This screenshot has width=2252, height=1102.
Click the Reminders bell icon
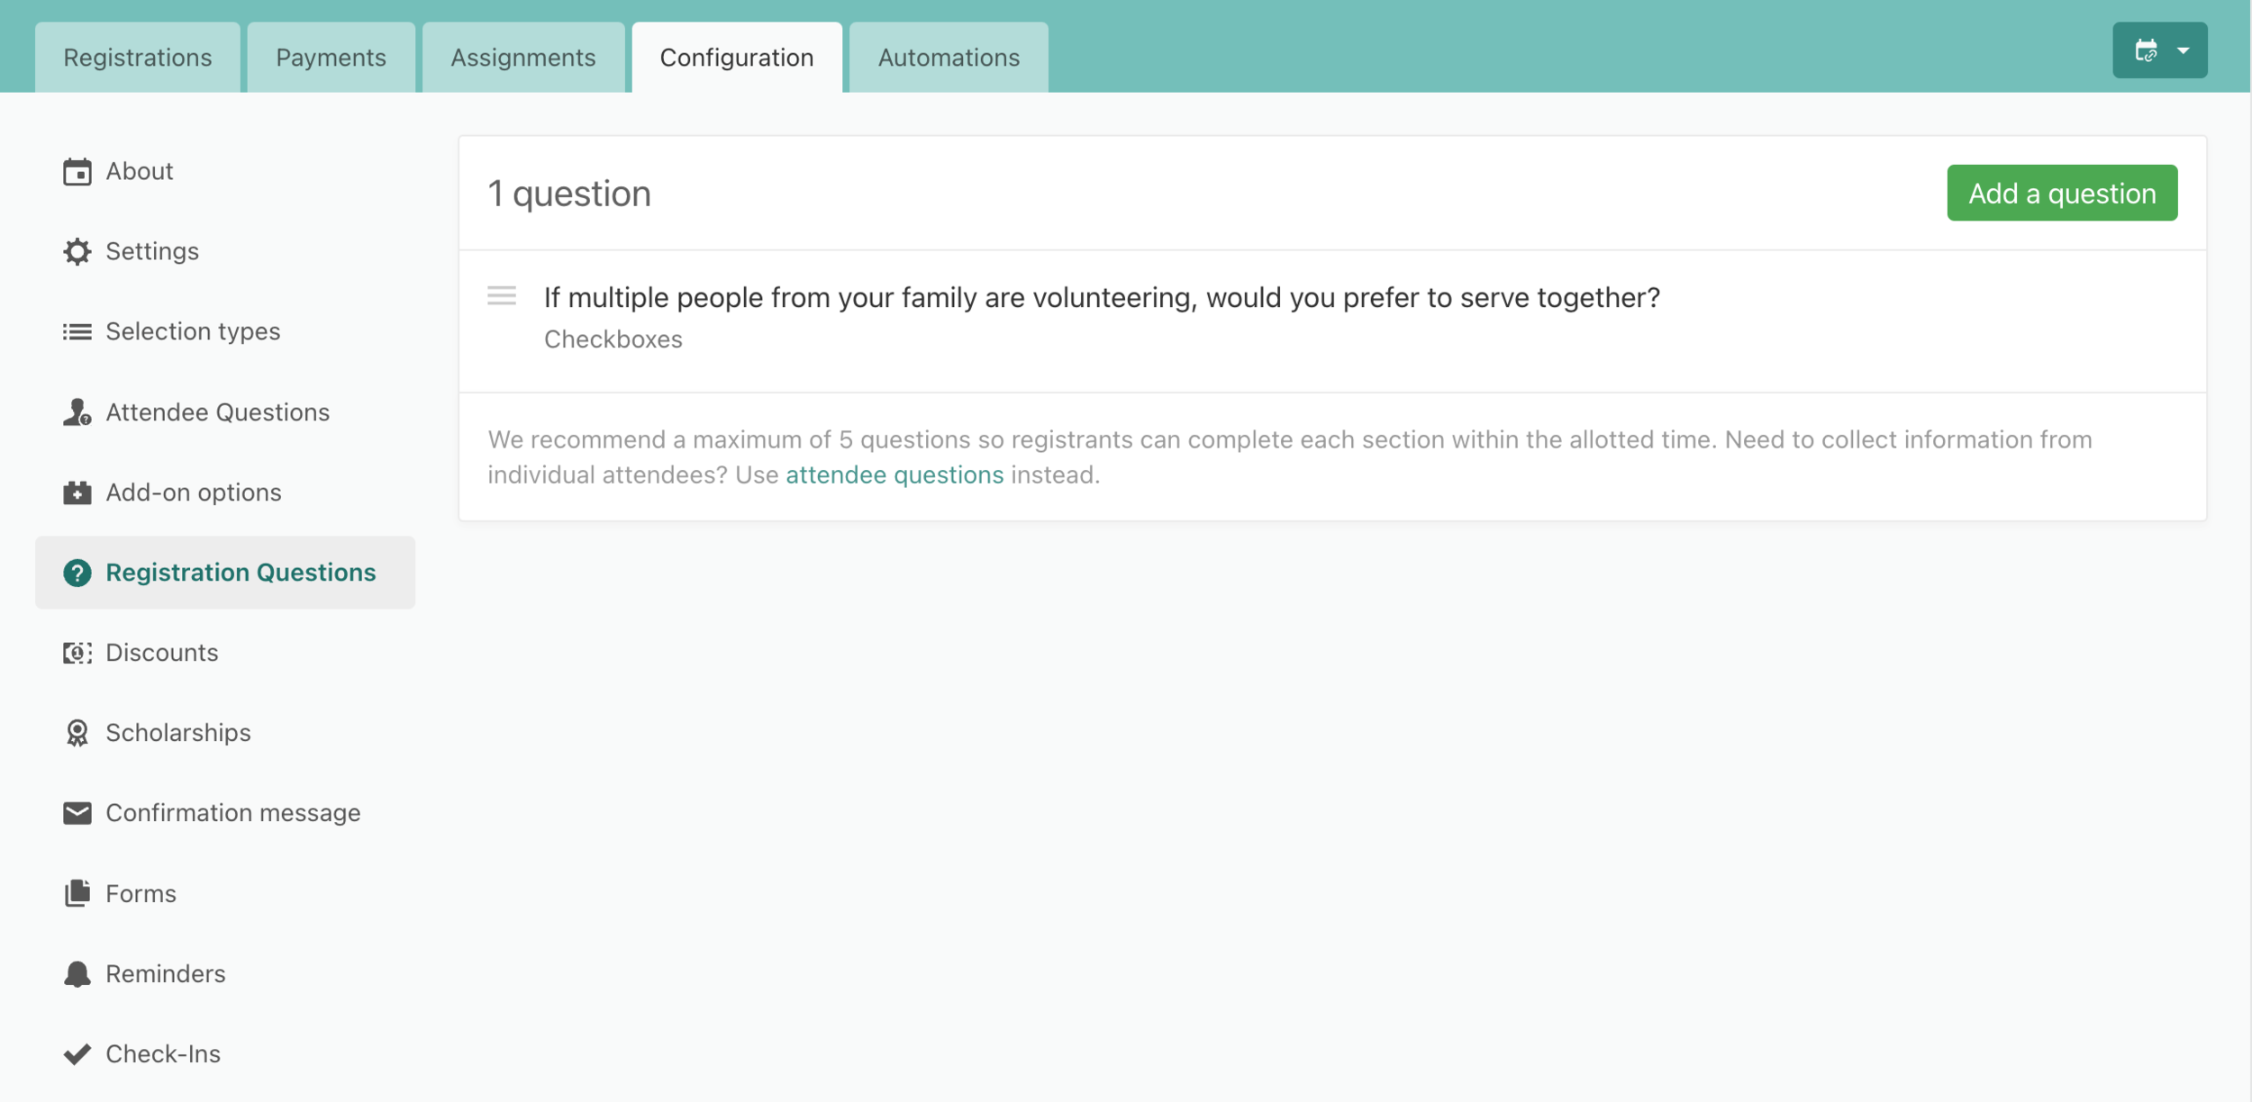coord(77,973)
